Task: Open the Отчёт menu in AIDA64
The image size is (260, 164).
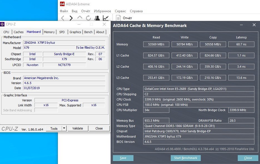Action: (86, 11)
